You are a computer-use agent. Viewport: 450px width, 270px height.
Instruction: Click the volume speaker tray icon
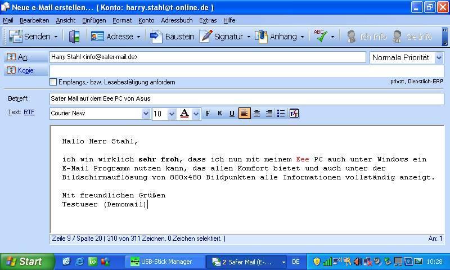tap(357, 262)
